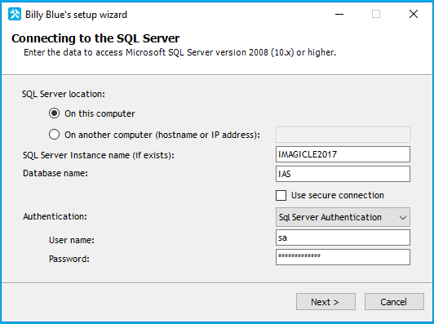Proceed with the Next > button
This screenshot has height=324, width=434.
(325, 302)
